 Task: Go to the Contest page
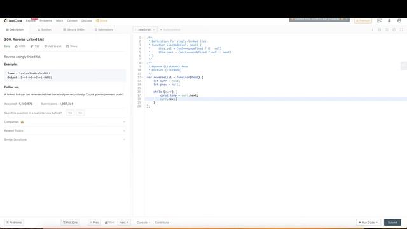click(x=72, y=20)
